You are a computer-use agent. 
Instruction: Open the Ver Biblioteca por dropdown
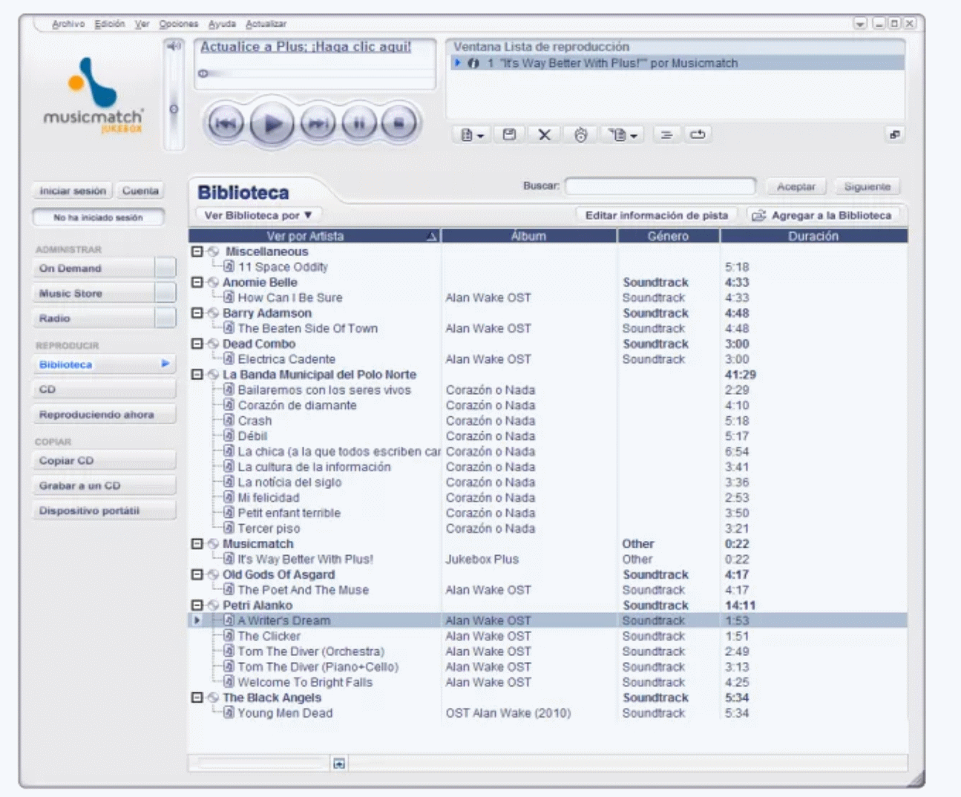click(258, 215)
